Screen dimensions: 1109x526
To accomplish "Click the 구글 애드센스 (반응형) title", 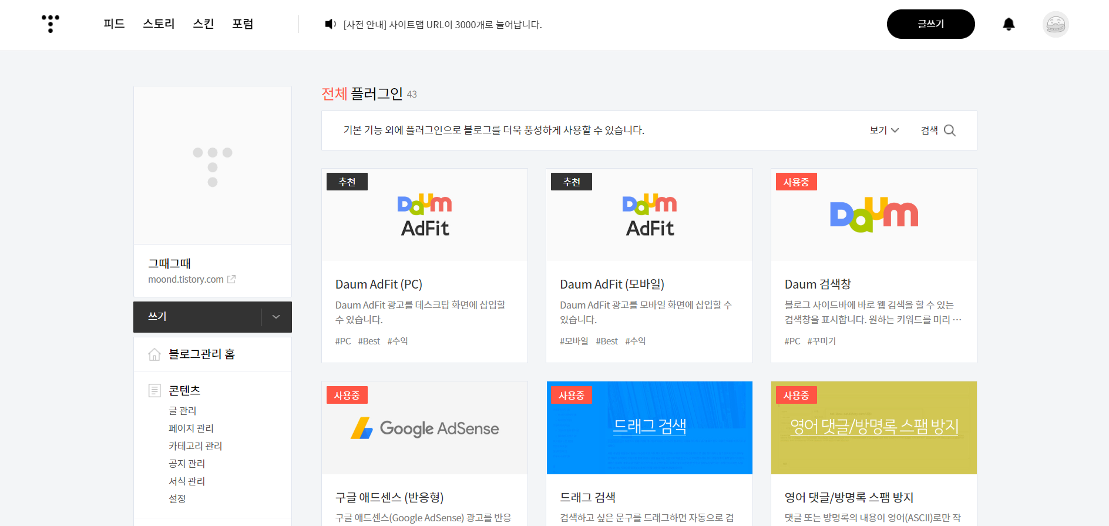I will (x=389, y=498).
